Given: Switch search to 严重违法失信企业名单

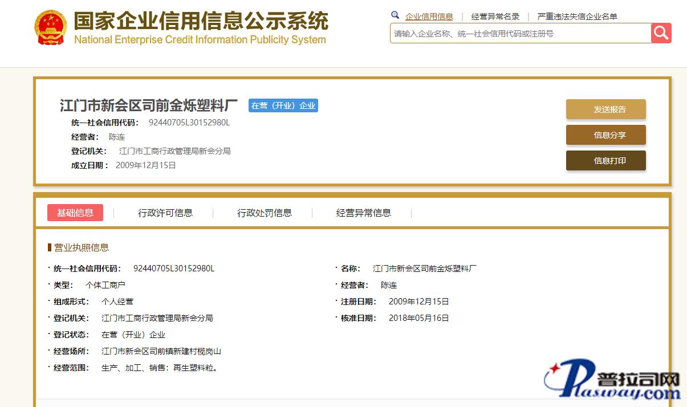Looking at the screenshot, I should 577,17.
